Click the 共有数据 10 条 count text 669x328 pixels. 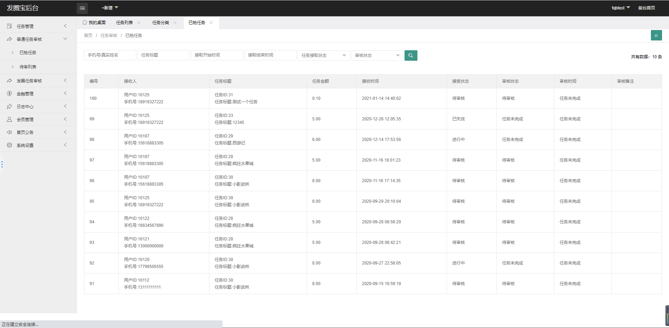[646, 57]
